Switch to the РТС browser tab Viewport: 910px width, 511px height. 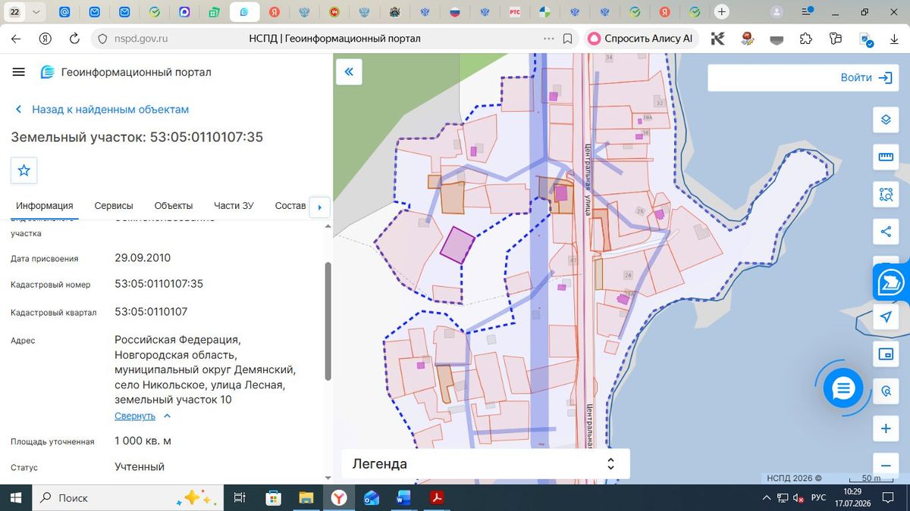point(515,12)
